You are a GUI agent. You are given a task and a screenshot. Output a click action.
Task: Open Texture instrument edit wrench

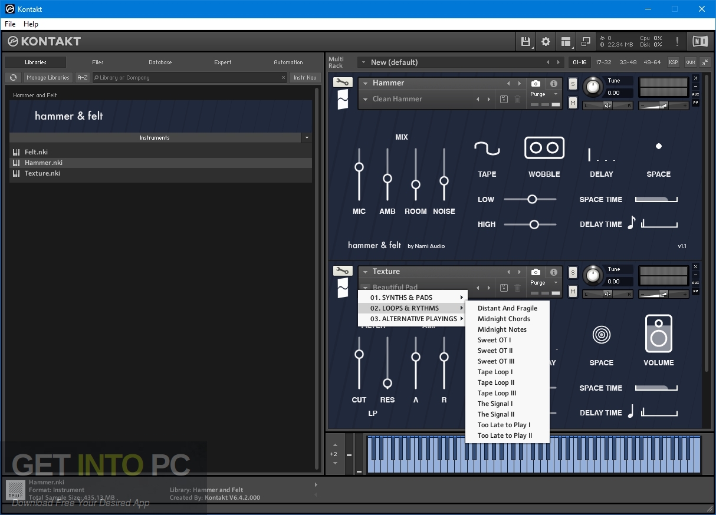[x=343, y=271]
